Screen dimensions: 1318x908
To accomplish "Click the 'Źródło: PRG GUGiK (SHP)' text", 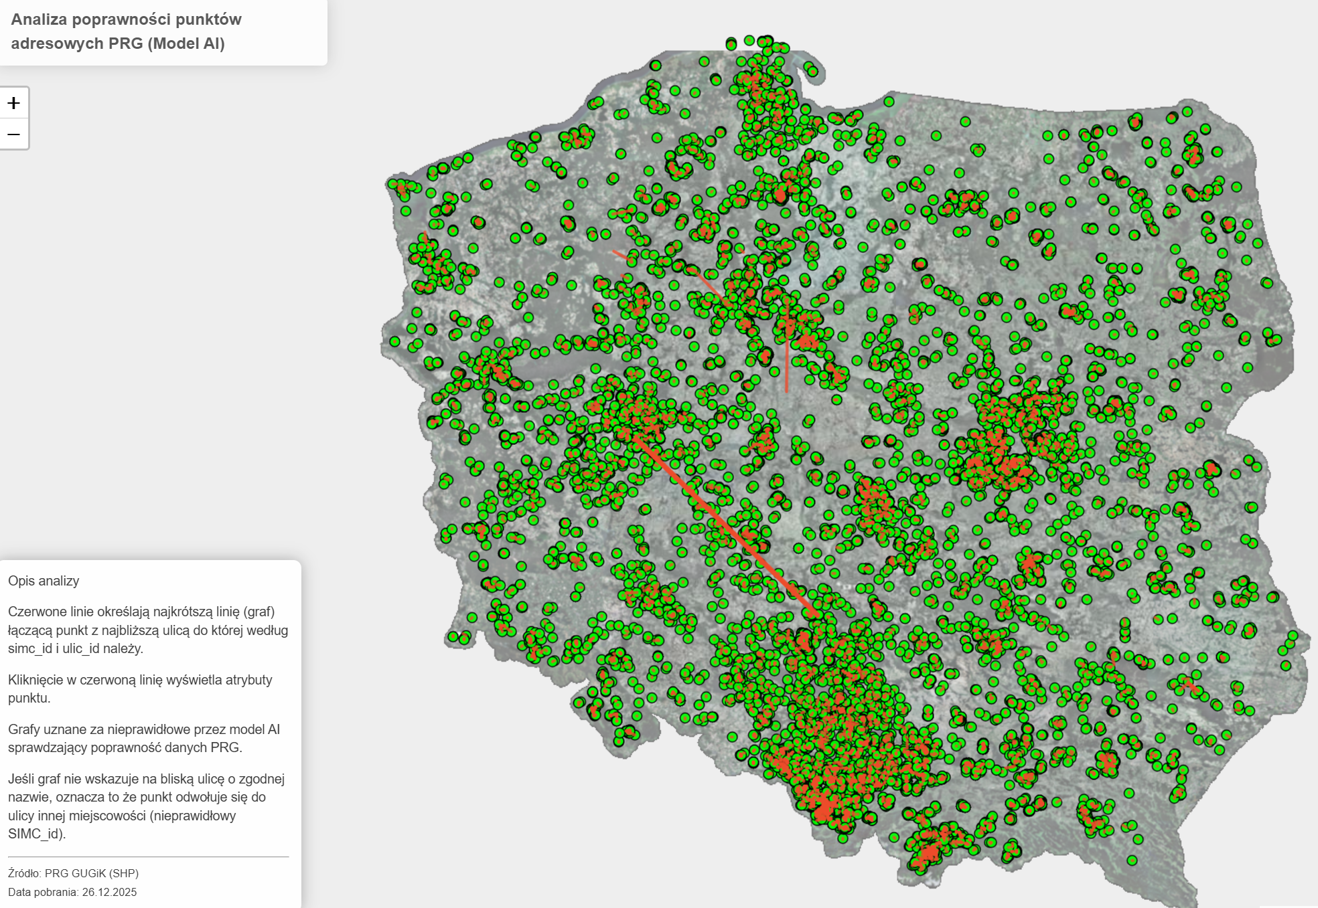I will coord(74,873).
